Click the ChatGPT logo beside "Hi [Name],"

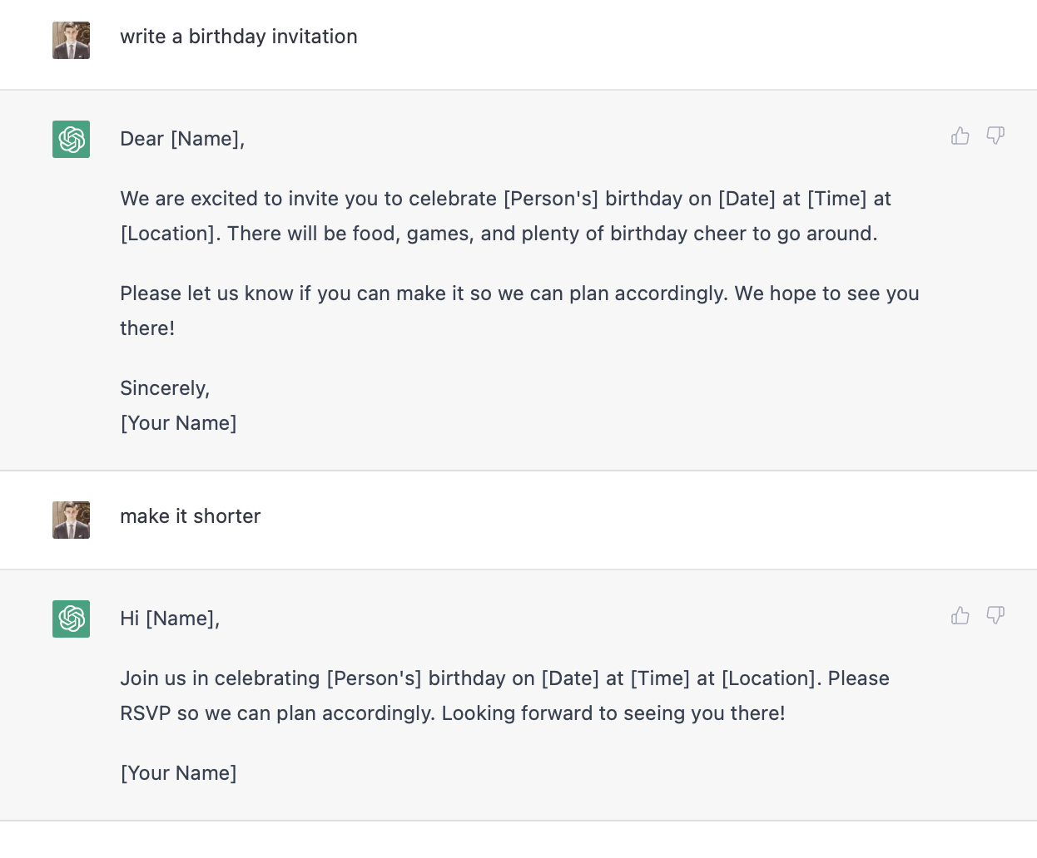[x=72, y=619]
